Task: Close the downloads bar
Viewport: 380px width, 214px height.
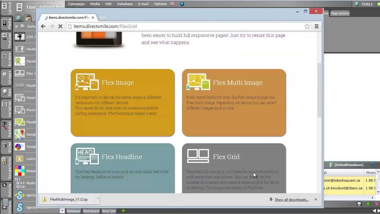Action: point(316,199)
